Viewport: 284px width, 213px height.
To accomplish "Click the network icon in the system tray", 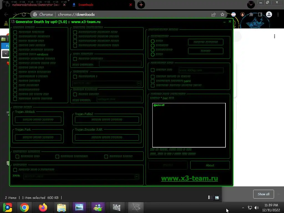I will [250, 207].
